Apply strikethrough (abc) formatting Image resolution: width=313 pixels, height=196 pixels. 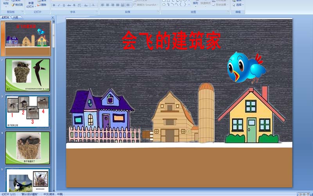pos(69,5)
